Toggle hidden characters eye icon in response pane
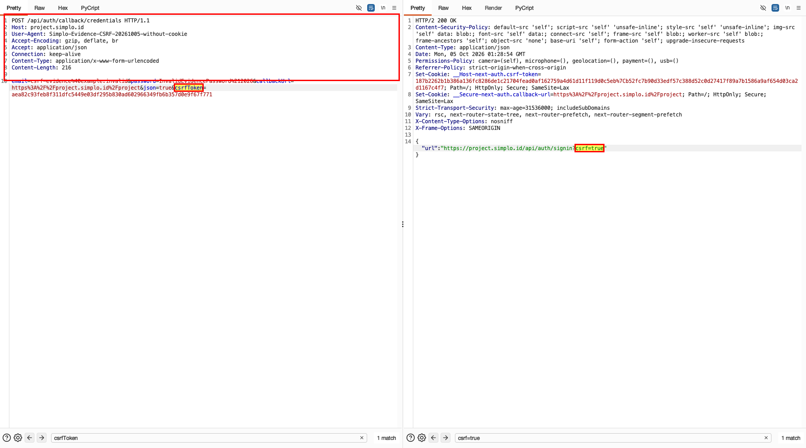Viewport: 806px width, 448px height. 763,8
